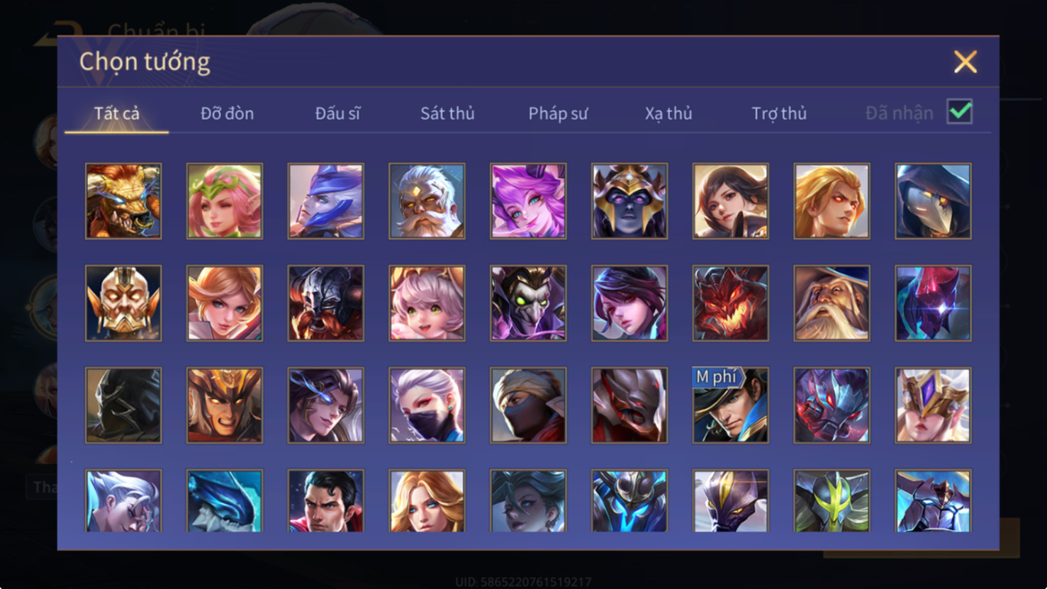The width and height of the screenshot is (1047, 589).
Task: Toggle the 'Đã nhận' checkbox
Action: point(960,112)
